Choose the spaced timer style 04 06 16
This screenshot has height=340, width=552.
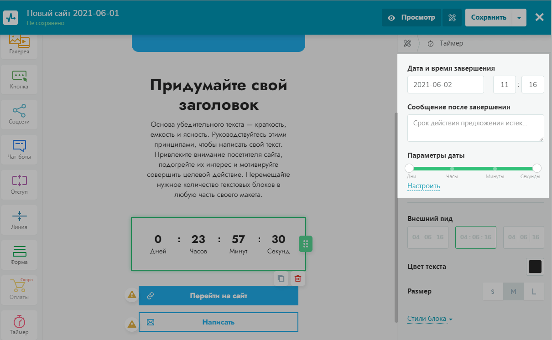click(428, 237)
